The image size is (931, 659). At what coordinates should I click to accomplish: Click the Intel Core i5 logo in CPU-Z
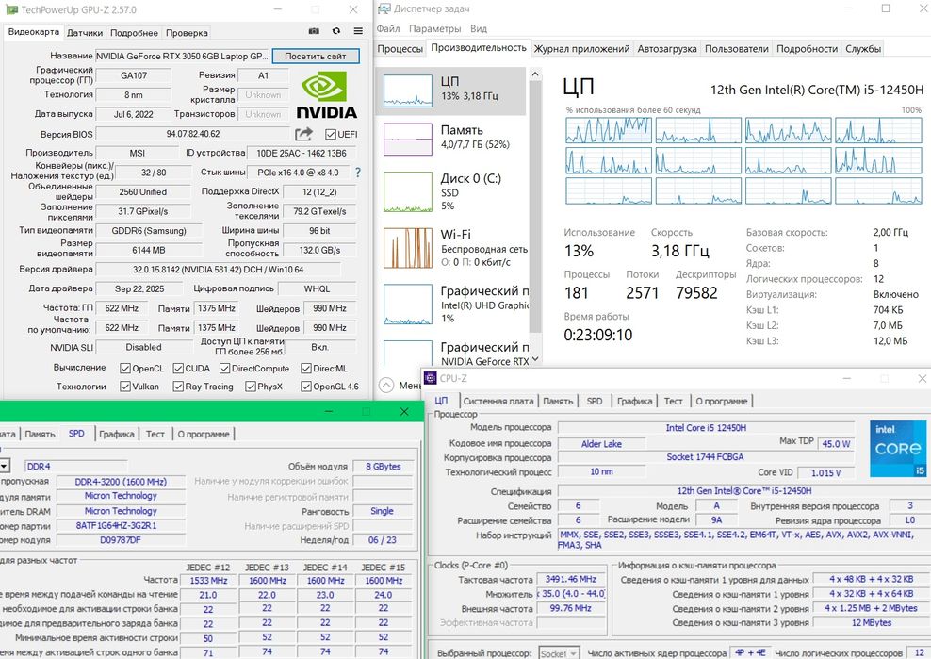tap(898, 449)
